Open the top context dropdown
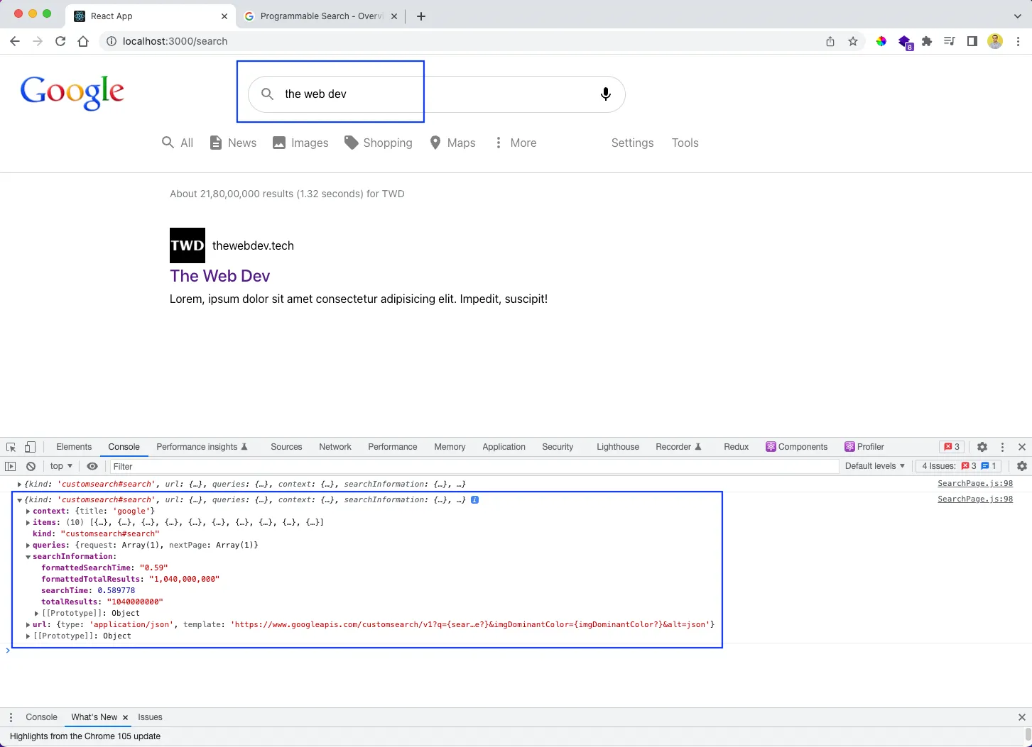The width and height of the screenshot is (1032, 747). click(61, 466)
